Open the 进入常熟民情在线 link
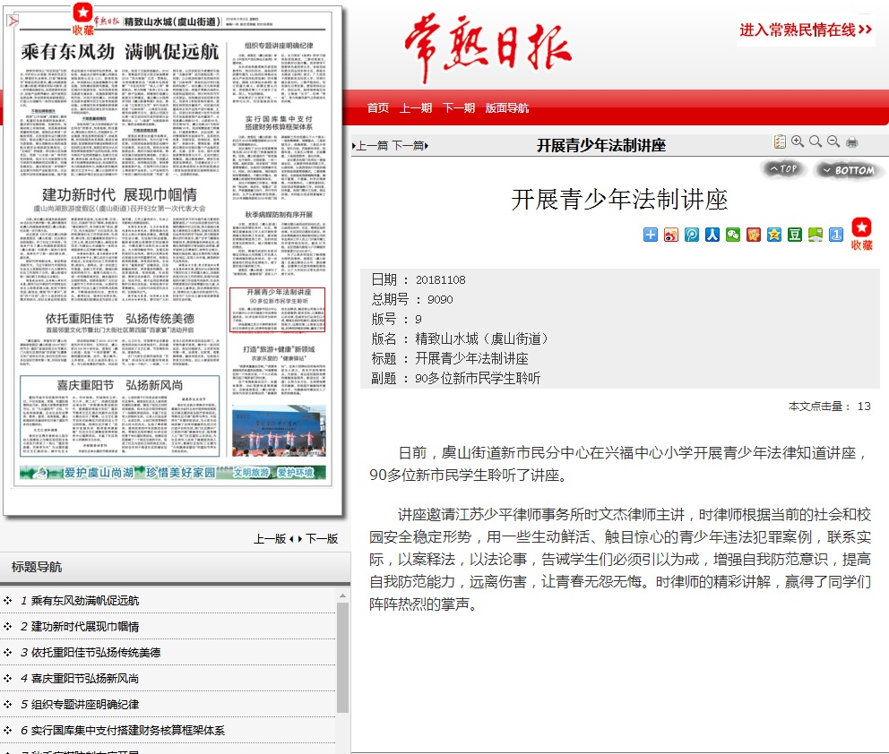The height and width of the screenshot is (754, 889). click(x=806, y=30)
